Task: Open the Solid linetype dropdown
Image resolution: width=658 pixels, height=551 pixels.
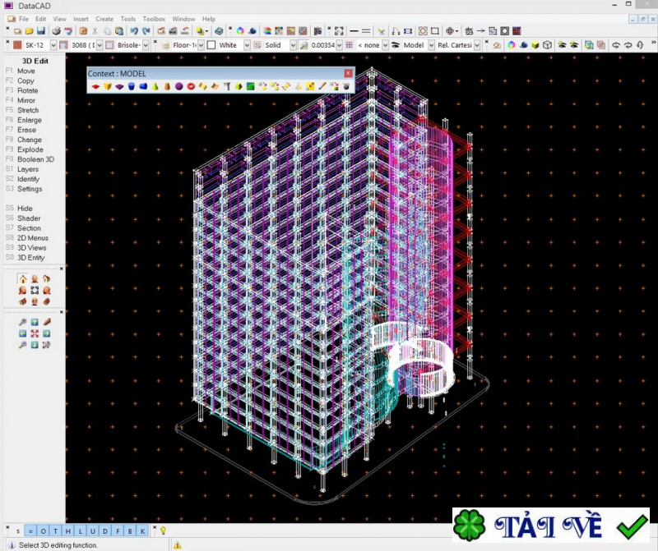Action: tap(293, 45)
